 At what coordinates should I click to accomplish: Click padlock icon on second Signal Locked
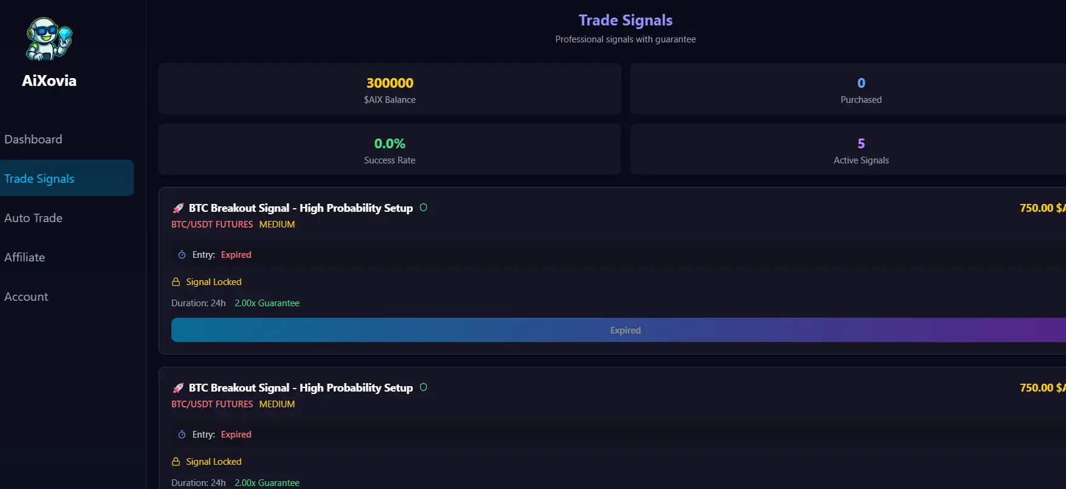point(176,462)
